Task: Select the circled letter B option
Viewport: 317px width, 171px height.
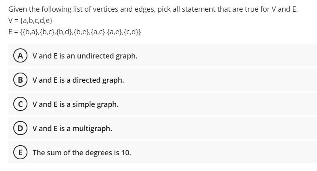Action: pyautogui.click(x=20, y=80)
